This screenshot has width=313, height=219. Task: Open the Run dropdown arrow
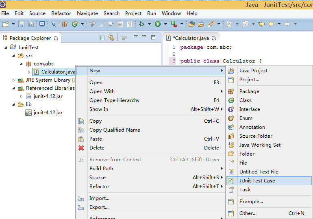[x=165, y=24]
